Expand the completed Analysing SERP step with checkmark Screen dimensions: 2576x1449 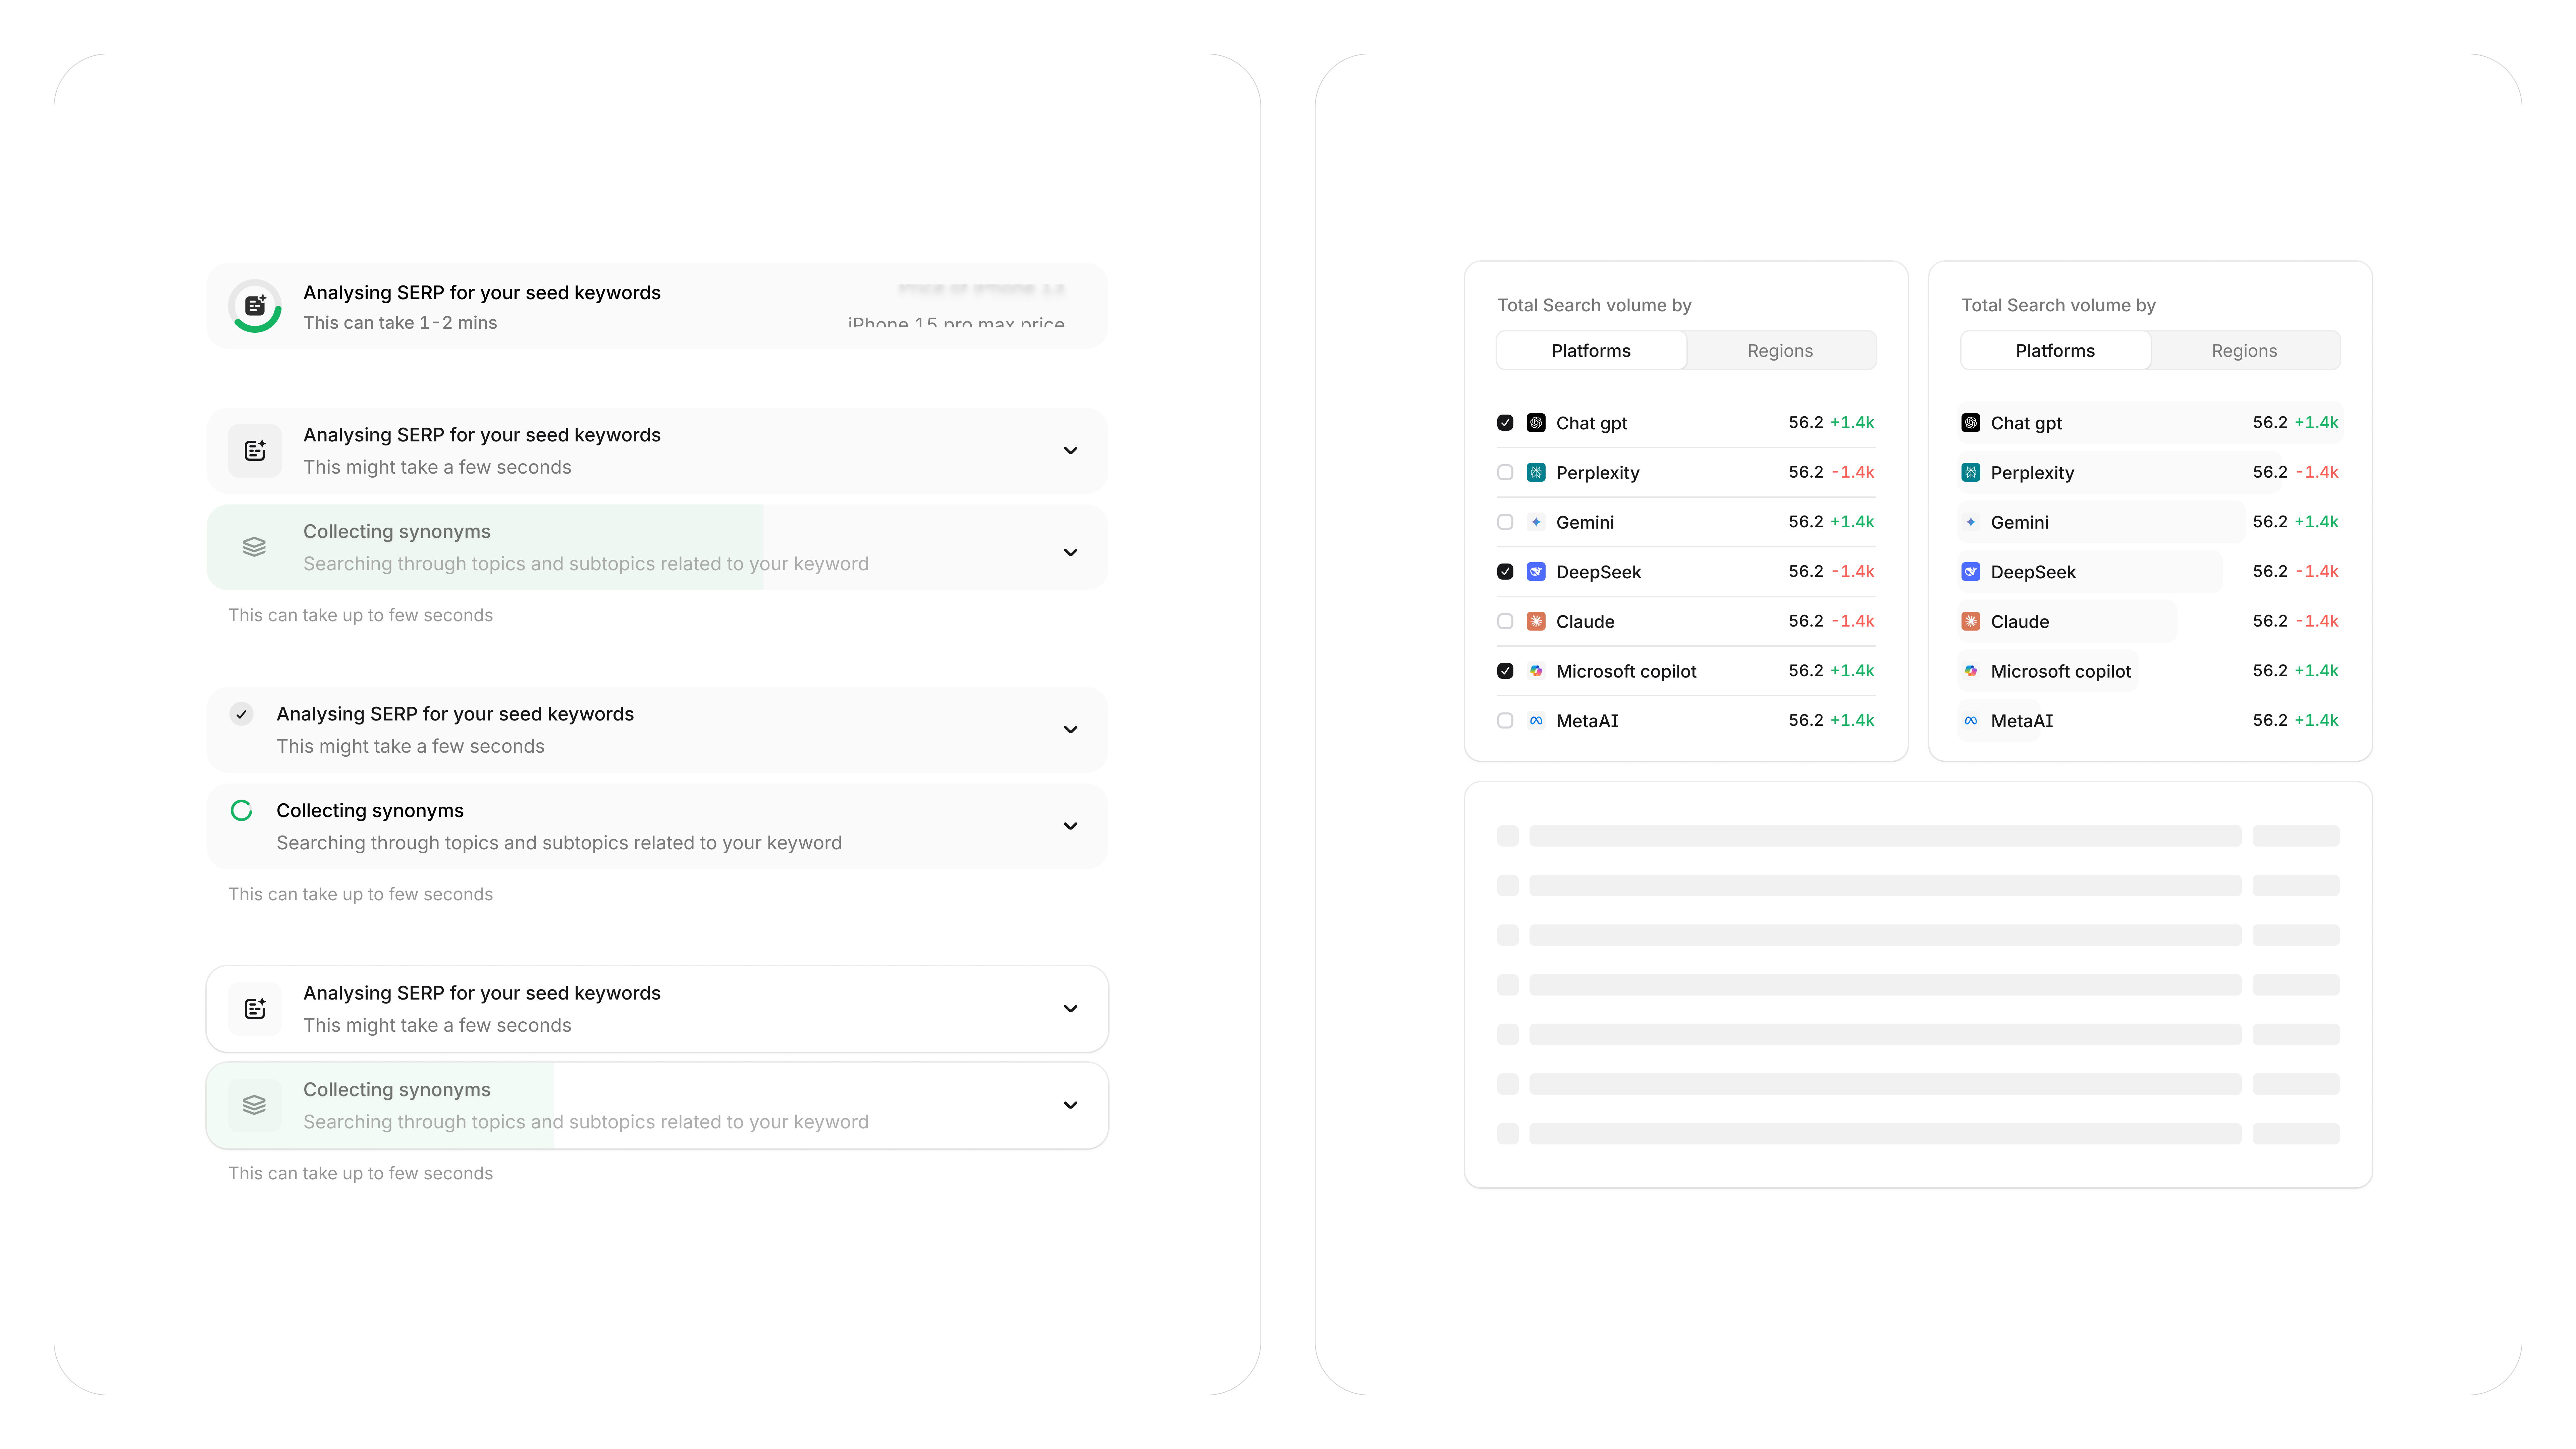pyautogui.click(x=1070, y=729)
